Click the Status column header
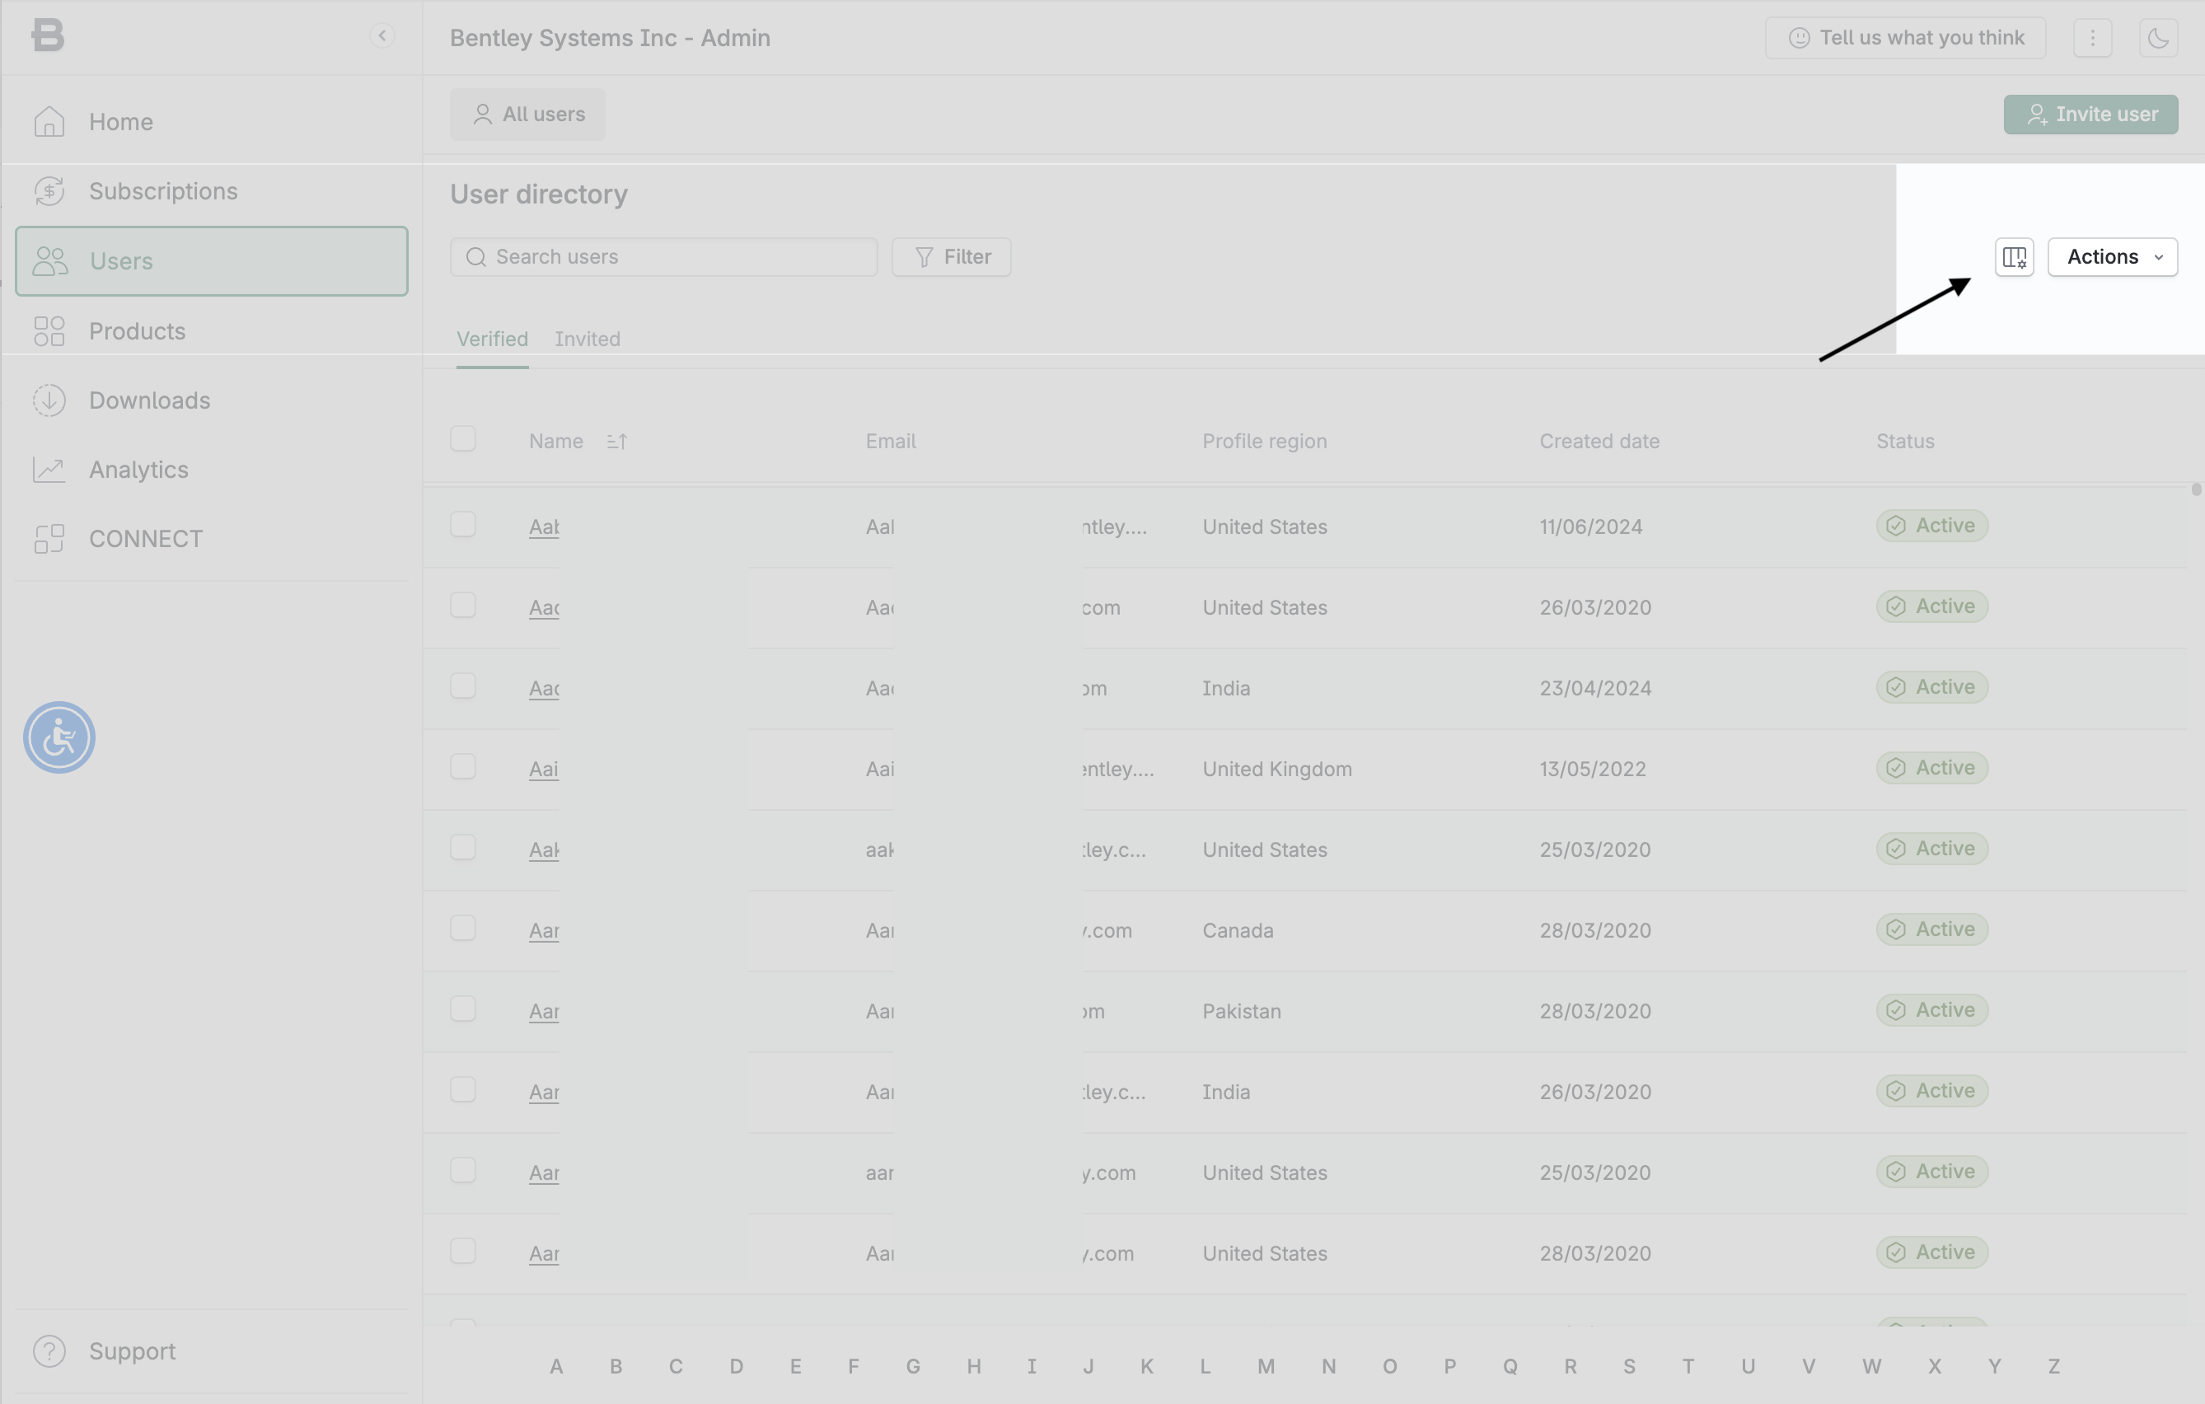 tap(1906, 442)
